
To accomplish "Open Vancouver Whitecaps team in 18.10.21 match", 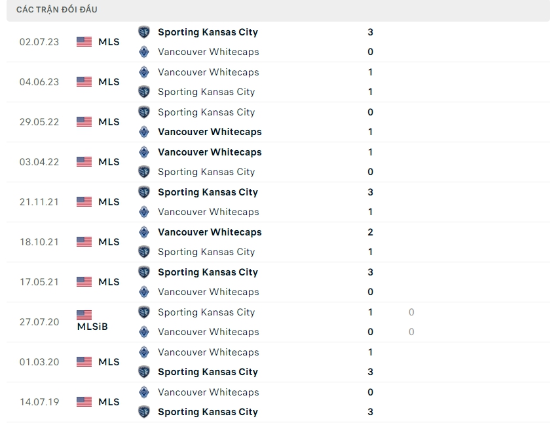I will tap(210, 232).
